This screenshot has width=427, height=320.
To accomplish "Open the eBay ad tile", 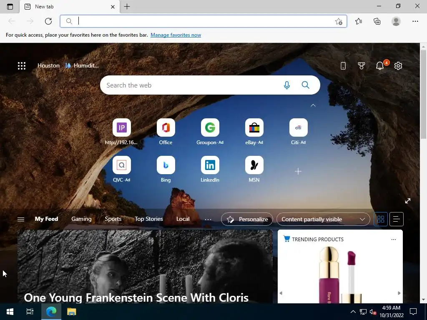I will point(254,132).
